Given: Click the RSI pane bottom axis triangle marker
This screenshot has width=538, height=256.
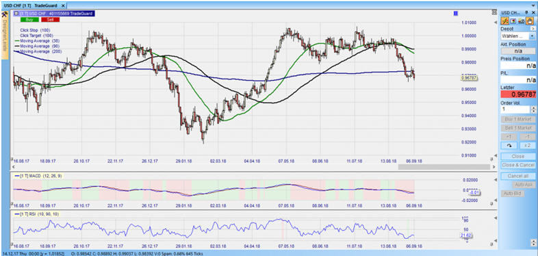Looking at the screenshot, I should coord(495,240).
